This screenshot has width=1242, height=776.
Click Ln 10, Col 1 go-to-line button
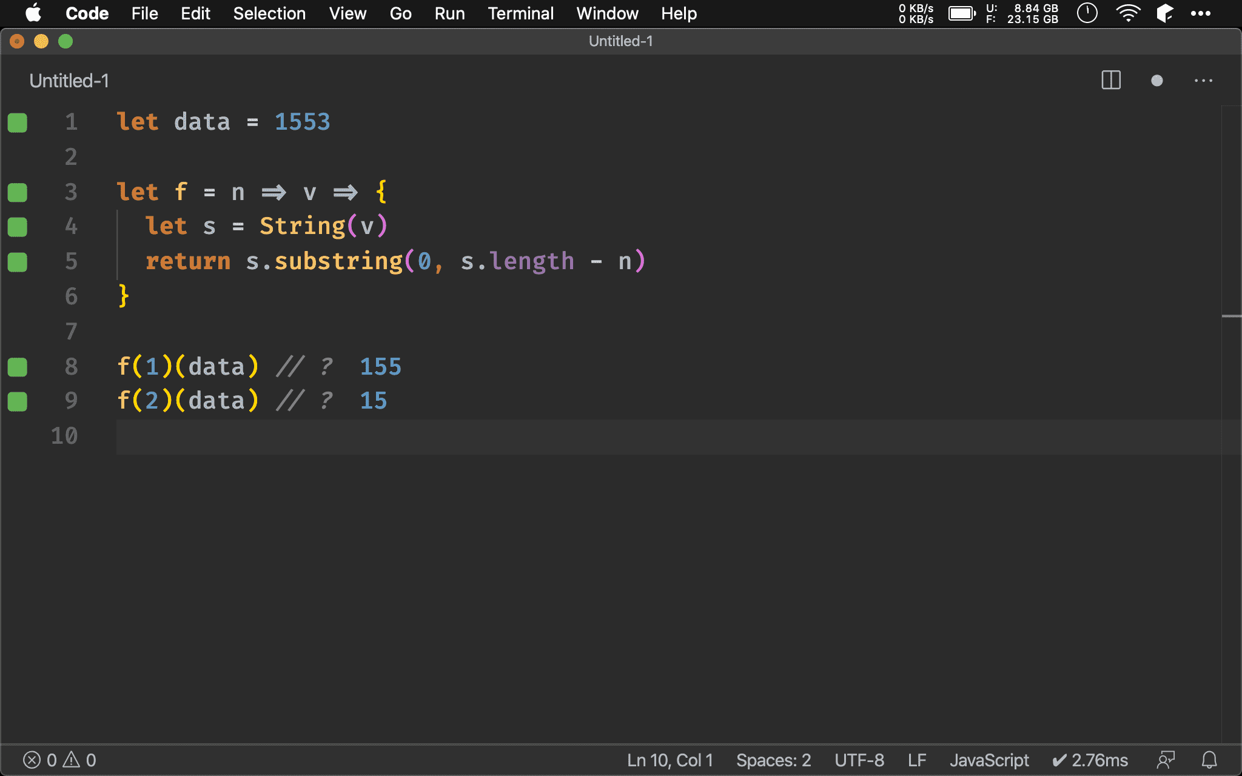coord(670,760)
